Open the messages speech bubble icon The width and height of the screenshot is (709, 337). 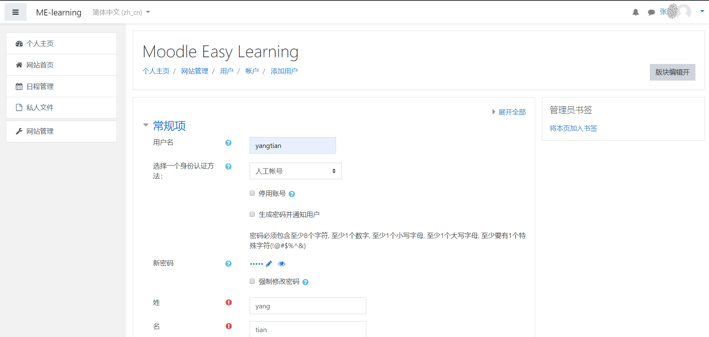coord(651,12)
